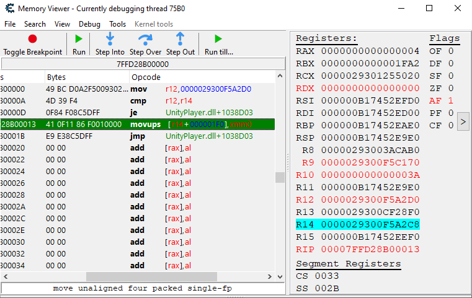
Task: Click the R8 register value
Action: (x=370, y=150)
